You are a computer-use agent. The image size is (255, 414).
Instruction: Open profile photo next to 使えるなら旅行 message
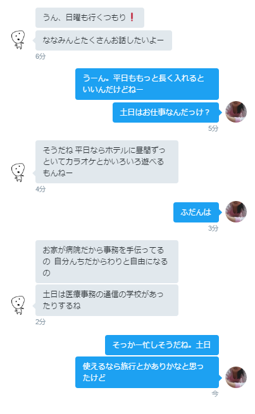point(236,377)
